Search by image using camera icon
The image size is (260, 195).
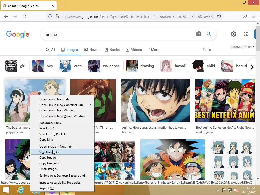[199, 34]
